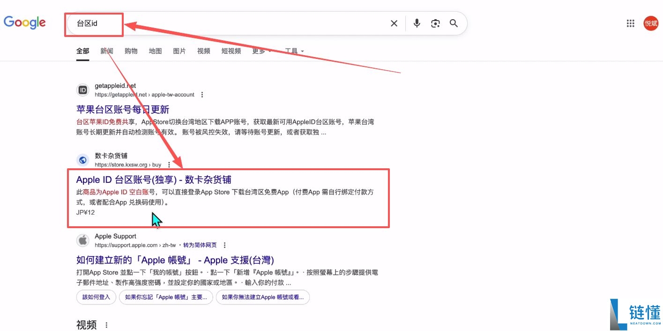
Task: Open Google Lens image search icon
Action: [x=435, y=23]
